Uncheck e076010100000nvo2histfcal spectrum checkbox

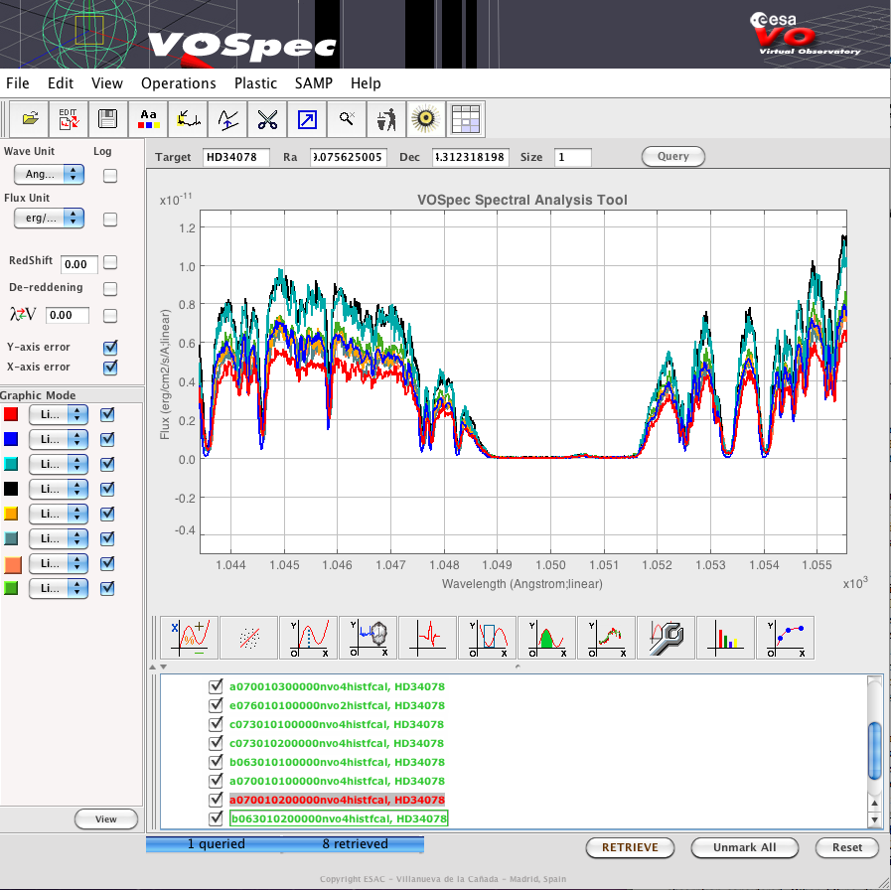216,705
